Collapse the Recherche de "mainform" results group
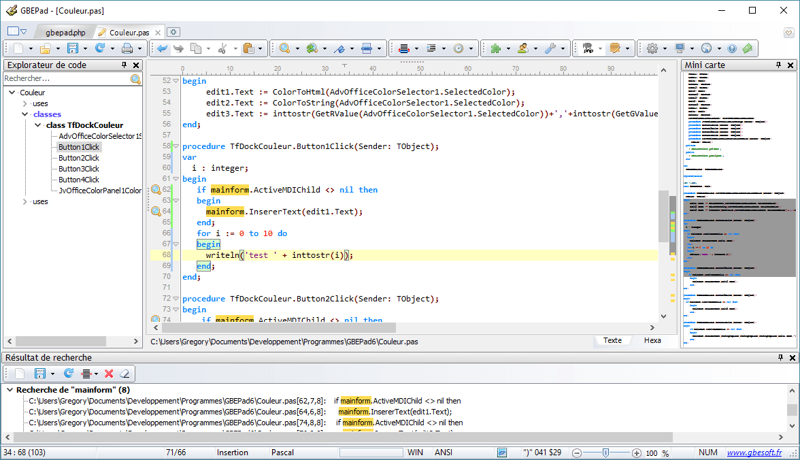This screenshot has height=460, width=800. point(10,389)
